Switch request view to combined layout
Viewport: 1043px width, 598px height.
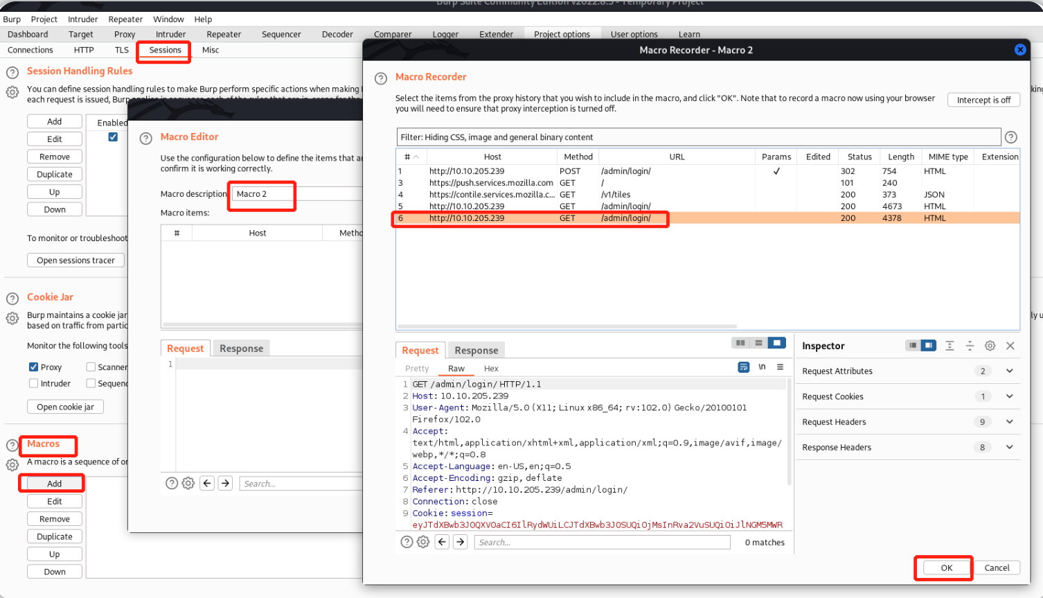click(777, 343)
